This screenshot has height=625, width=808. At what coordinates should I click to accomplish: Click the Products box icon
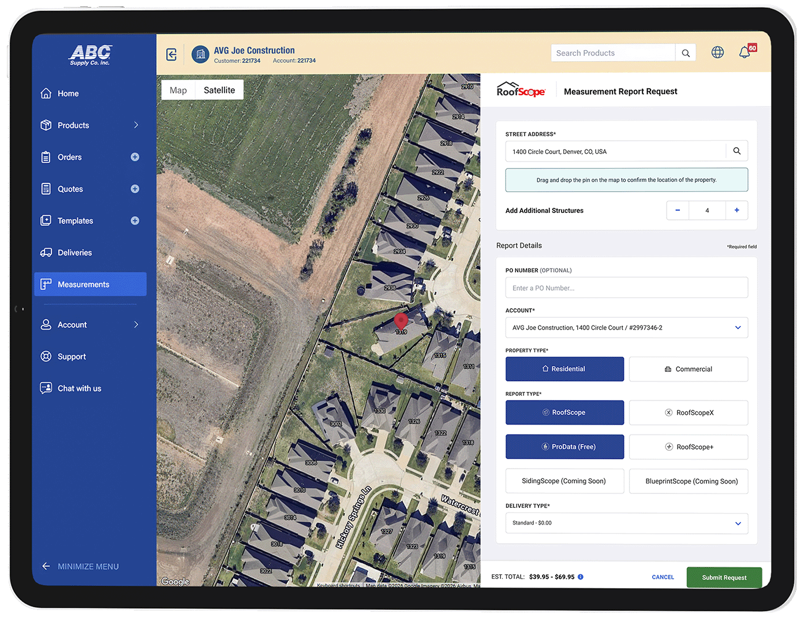point(46,125)
